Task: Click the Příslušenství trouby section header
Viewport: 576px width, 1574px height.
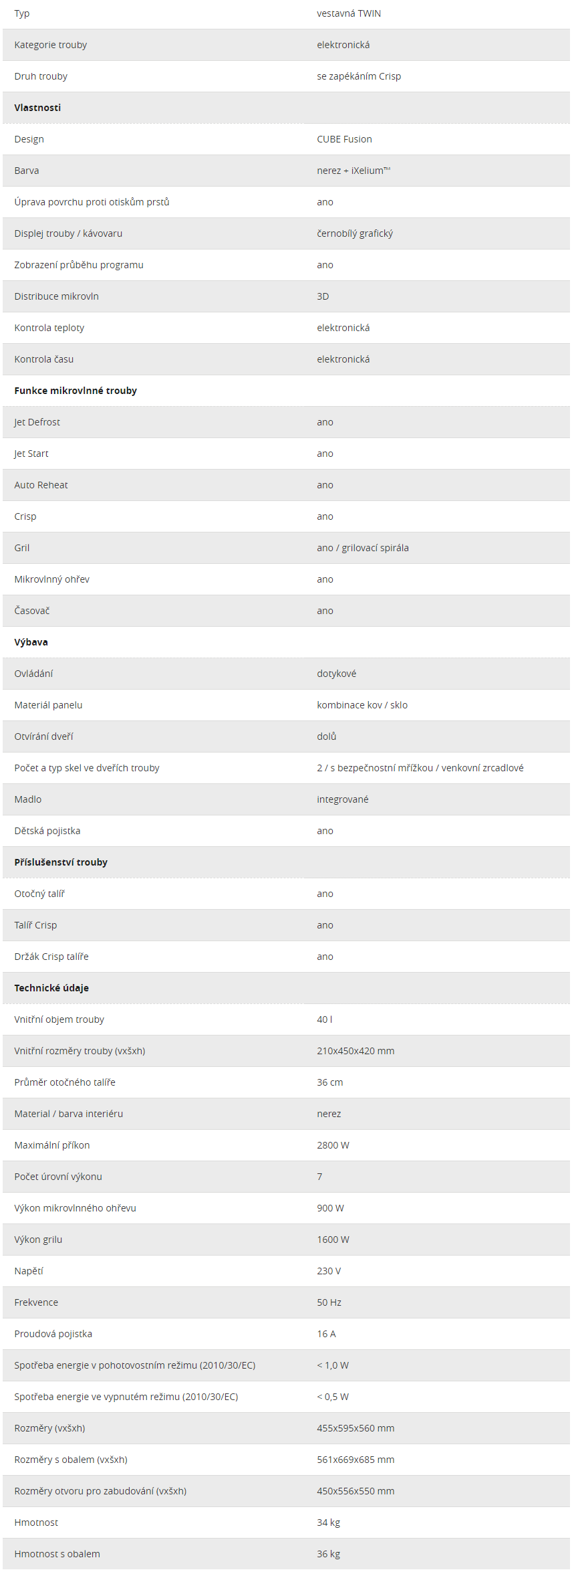Action: 61,862
